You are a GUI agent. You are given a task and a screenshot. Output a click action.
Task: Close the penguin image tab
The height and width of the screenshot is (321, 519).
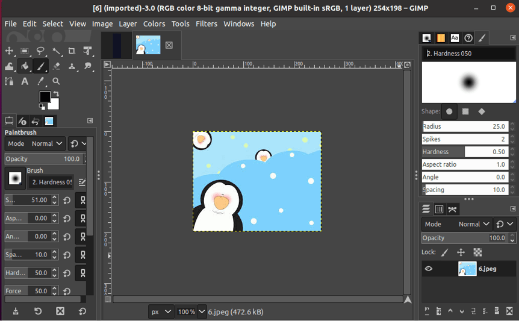click(x=169, y=45)
